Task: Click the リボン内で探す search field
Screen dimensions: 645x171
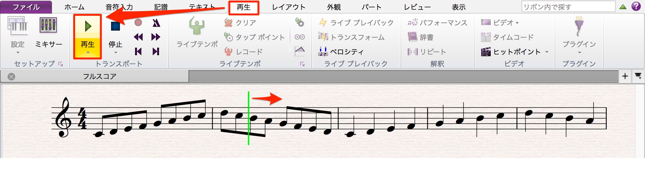Action: [x=568, y=7]
